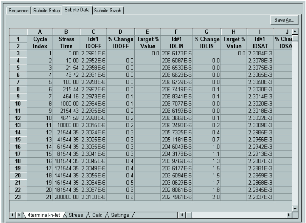Open the Subsite Setup tab
Screen dimensions: 306x223
pos(46,10)
